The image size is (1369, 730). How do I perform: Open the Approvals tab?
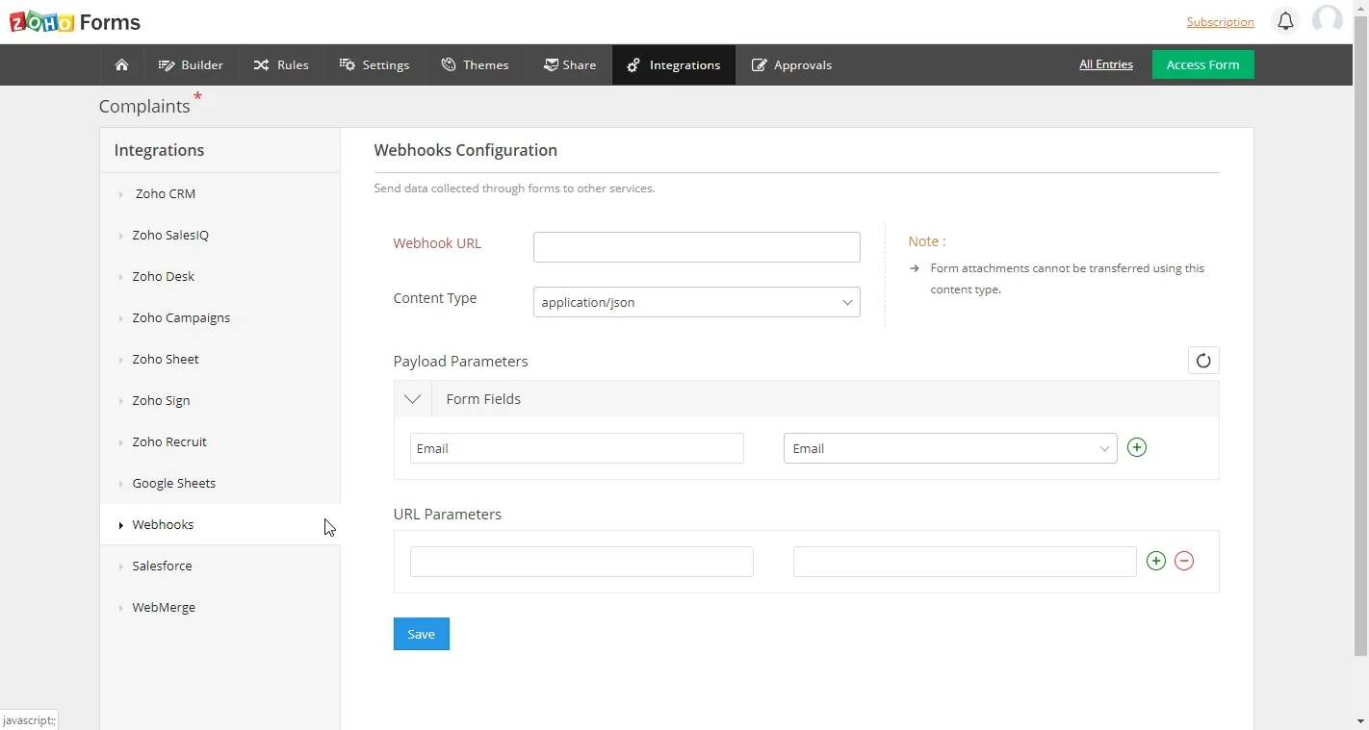coord(791,64)
